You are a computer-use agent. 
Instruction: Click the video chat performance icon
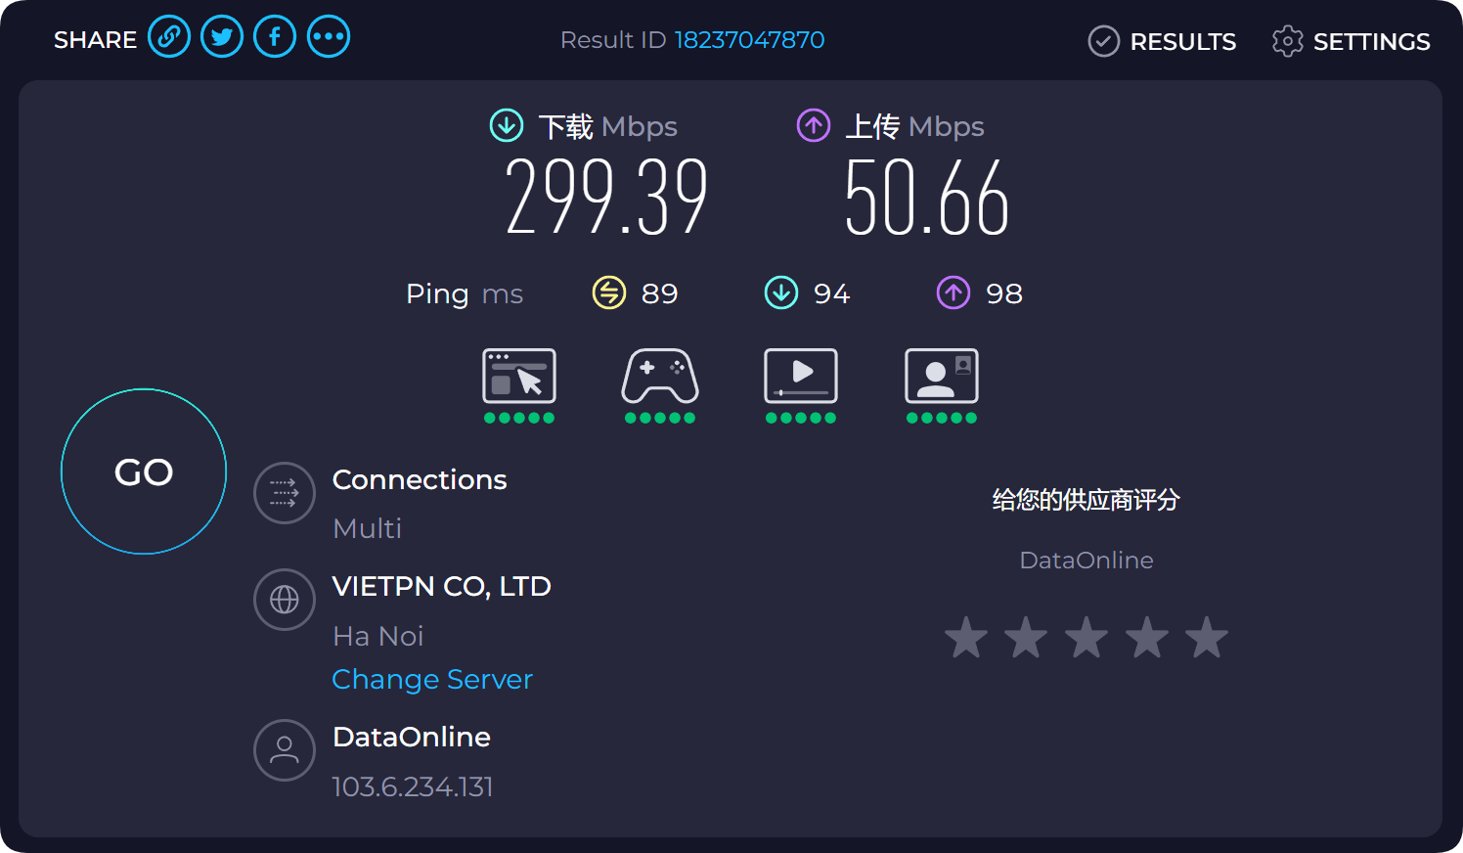[942, 377]
